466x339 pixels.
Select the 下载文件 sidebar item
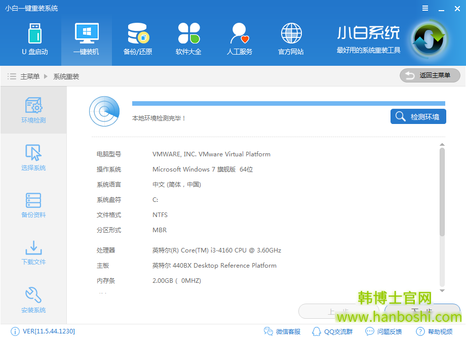point(33,253)
